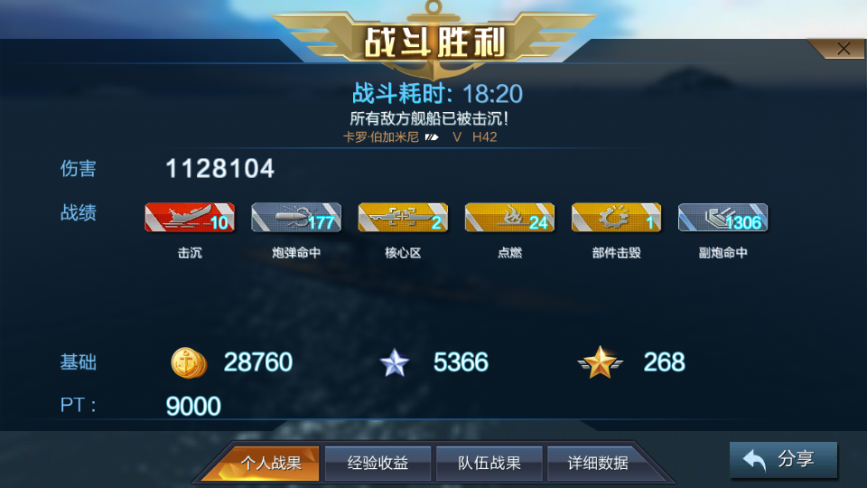This screenshot has width=867, height=488.
Task: Click the fires ignited (点燃) badge
Action: [x=509, y=218]
